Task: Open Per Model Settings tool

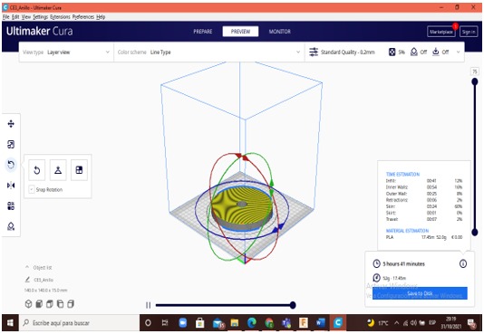Action: [11, 205]
